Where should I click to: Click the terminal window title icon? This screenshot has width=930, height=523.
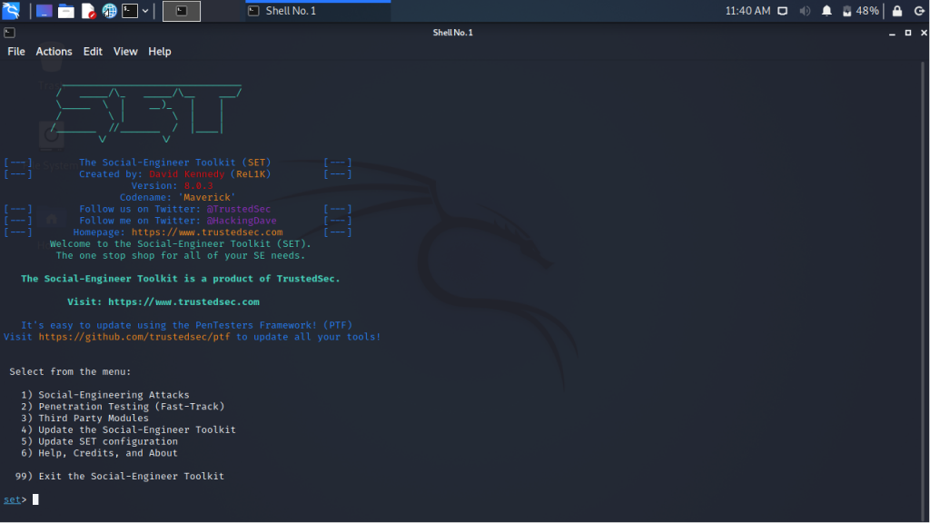(x=9, y=33)
